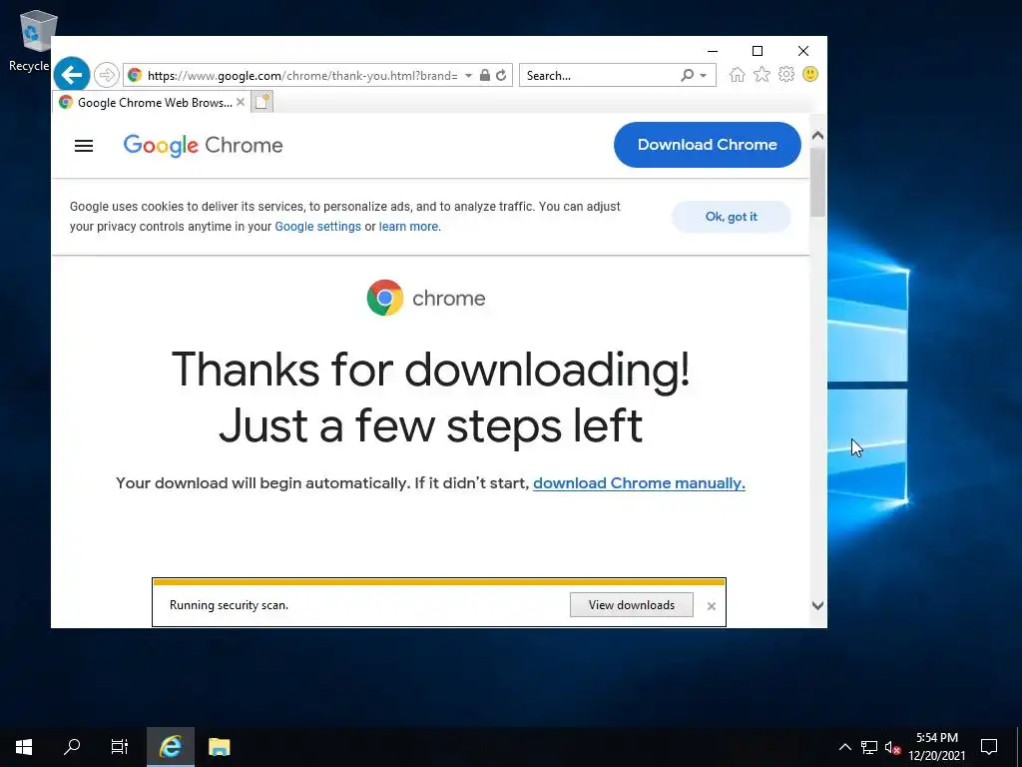This screenshot has height=767, width=1022.
Task: Dismiss the security scan notification bar
Action: point(711,606)
